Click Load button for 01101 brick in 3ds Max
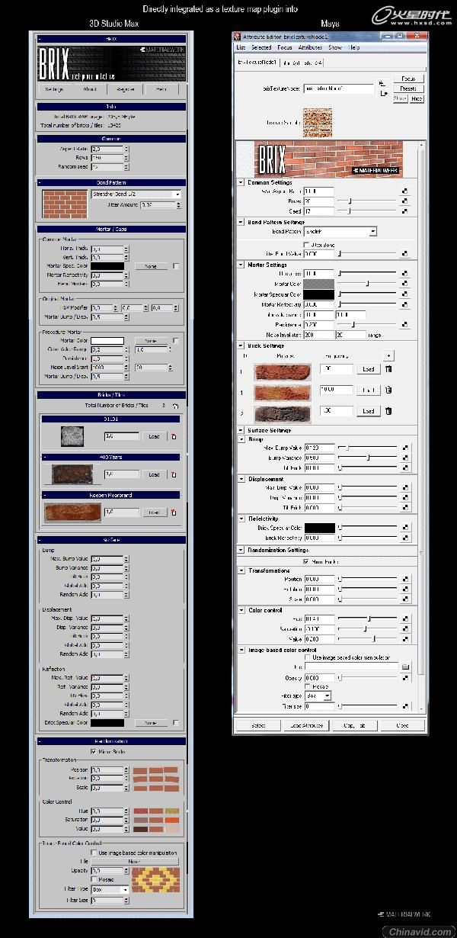The width and height of the screenshot is (457, 938). [x=155, y=436]
